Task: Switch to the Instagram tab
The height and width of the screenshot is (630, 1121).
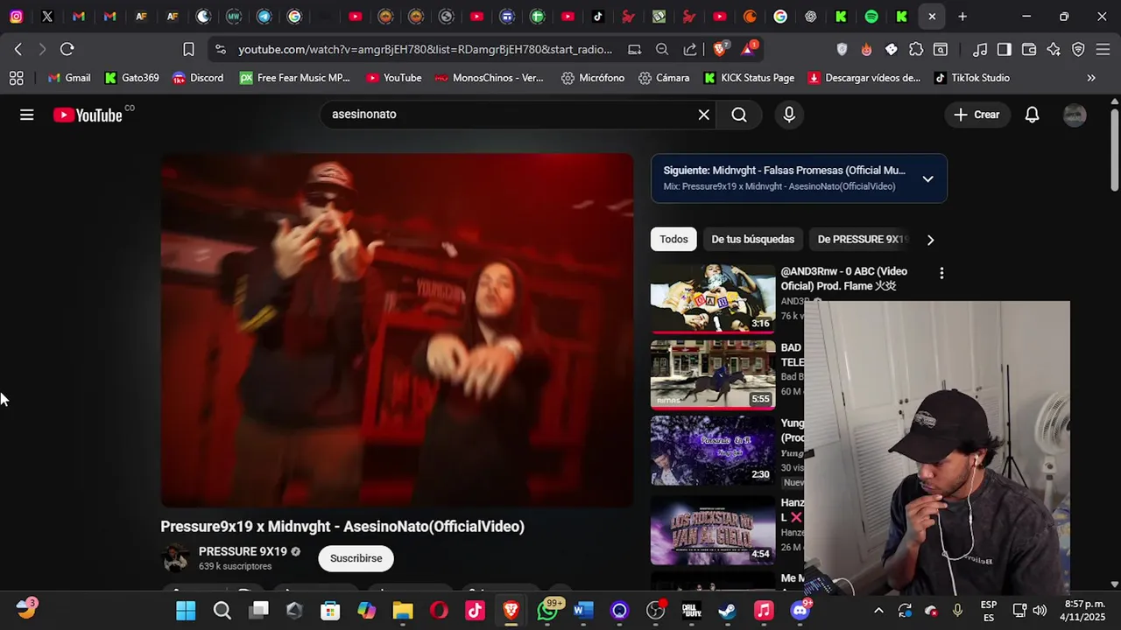Action: 16,17
